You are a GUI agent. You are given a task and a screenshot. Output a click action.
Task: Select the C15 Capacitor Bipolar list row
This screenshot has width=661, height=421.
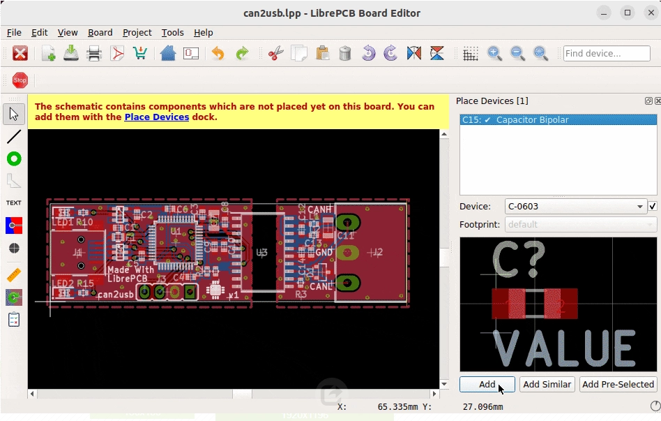[558, 120]
